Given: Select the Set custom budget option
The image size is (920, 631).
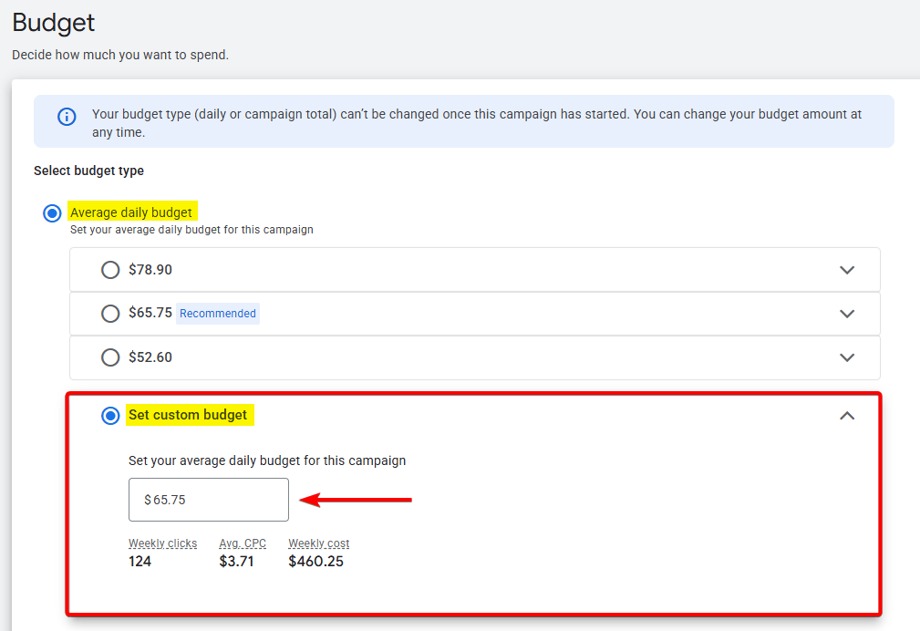Looking at the screenshot, I should pos(110,415).
